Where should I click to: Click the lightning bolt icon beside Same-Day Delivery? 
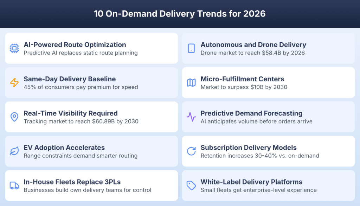(14, 82)
